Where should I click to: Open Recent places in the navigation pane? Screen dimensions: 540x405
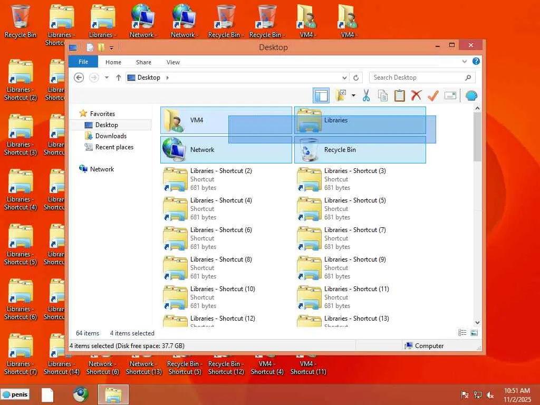click(114, 147)
